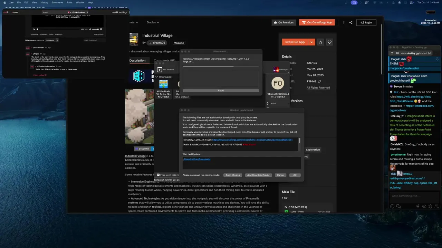
Task: Open the All Rights Reserved license link
Action: 318,87
